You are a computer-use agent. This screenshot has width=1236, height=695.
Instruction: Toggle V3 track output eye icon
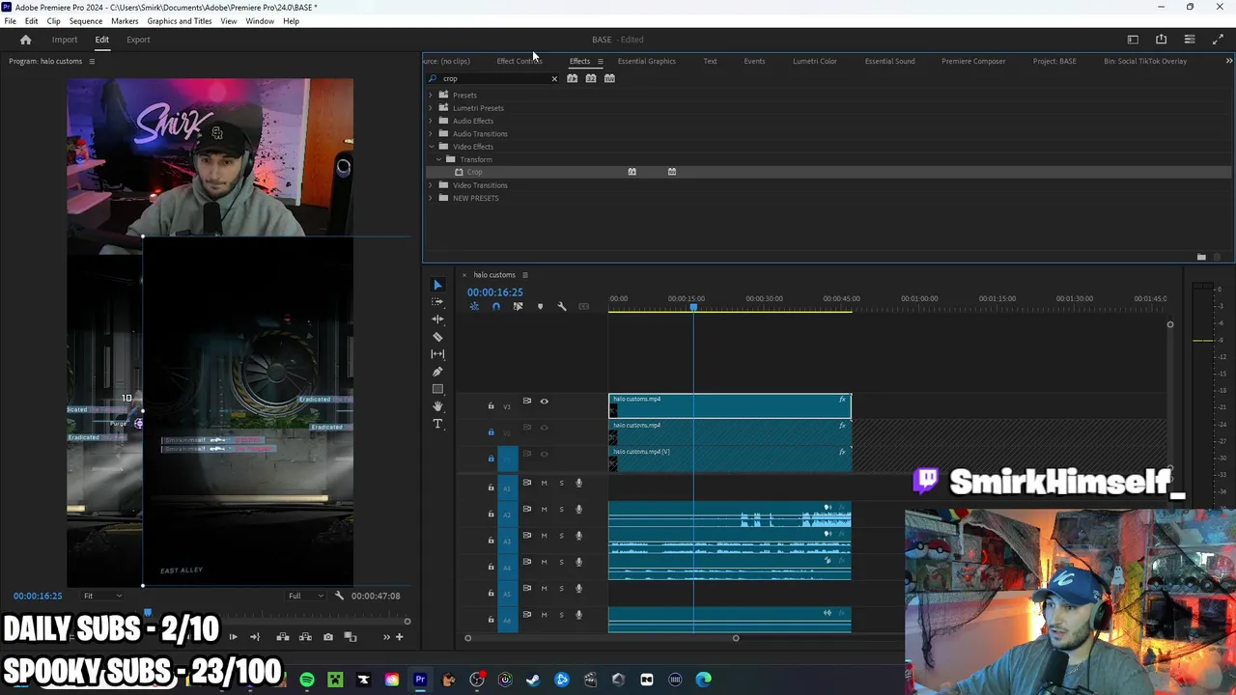pyautogui.click(x=544, y=402)
